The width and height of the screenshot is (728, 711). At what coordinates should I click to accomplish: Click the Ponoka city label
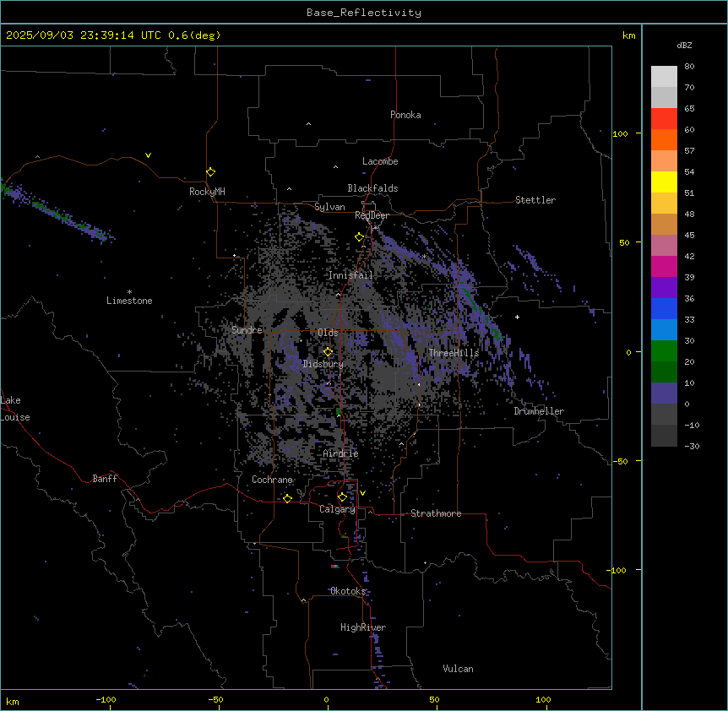click(x=405, y=115)
